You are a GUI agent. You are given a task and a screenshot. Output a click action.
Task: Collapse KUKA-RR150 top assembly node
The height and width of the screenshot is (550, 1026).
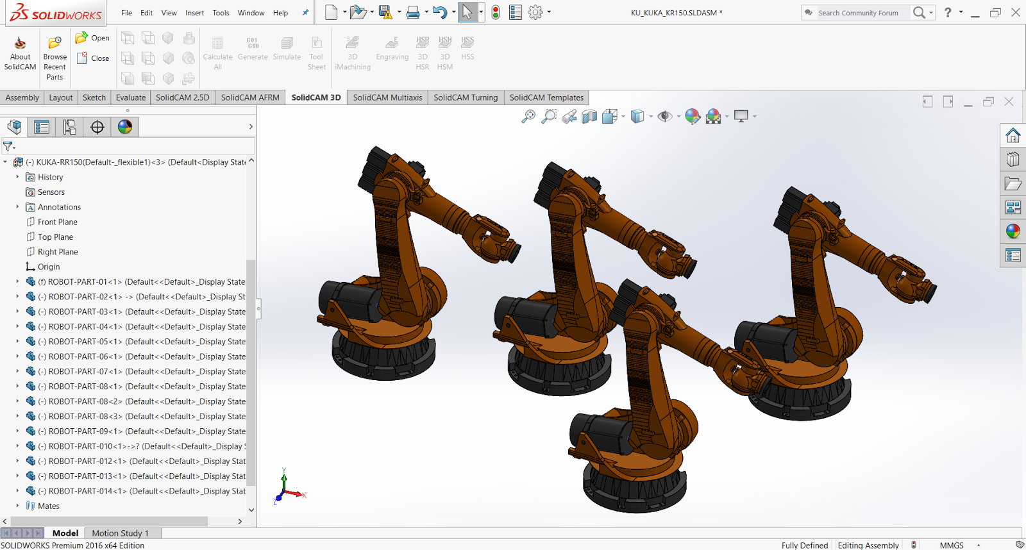click(x=5, y=162)
